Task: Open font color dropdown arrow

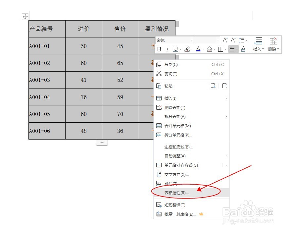Action: [203, 49]
